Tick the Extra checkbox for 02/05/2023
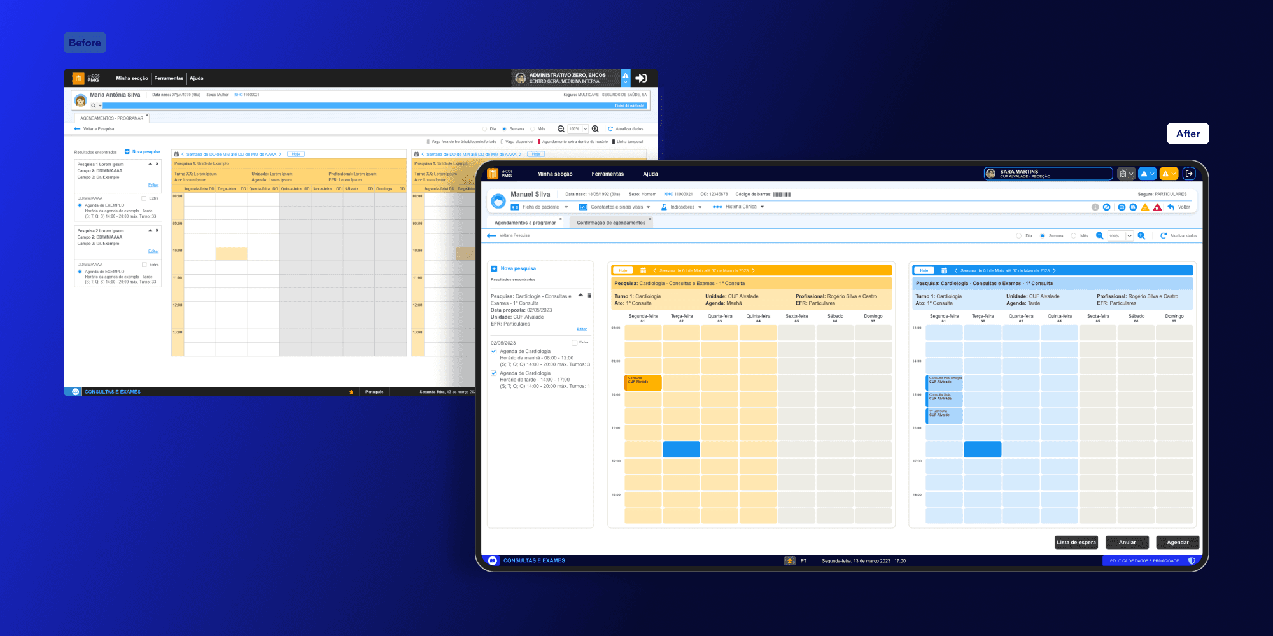This screenshot has height=636, width=1273. 574,343
